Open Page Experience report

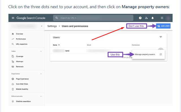point(22,79)
